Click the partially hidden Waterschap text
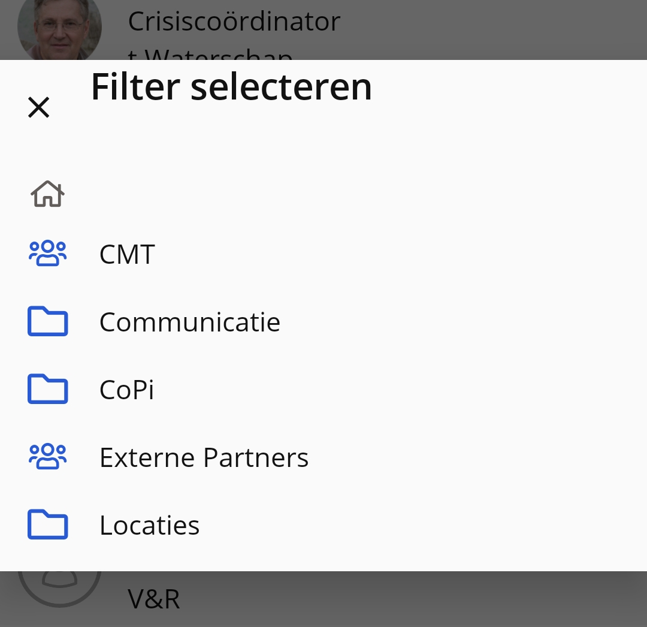This screenshot has width=647, height=627. pos(210,54)
